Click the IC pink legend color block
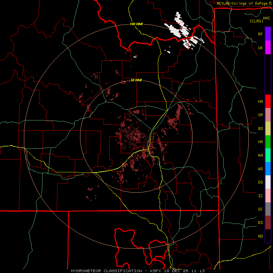The height and width of the screenshot is (273, 273). 268,196
